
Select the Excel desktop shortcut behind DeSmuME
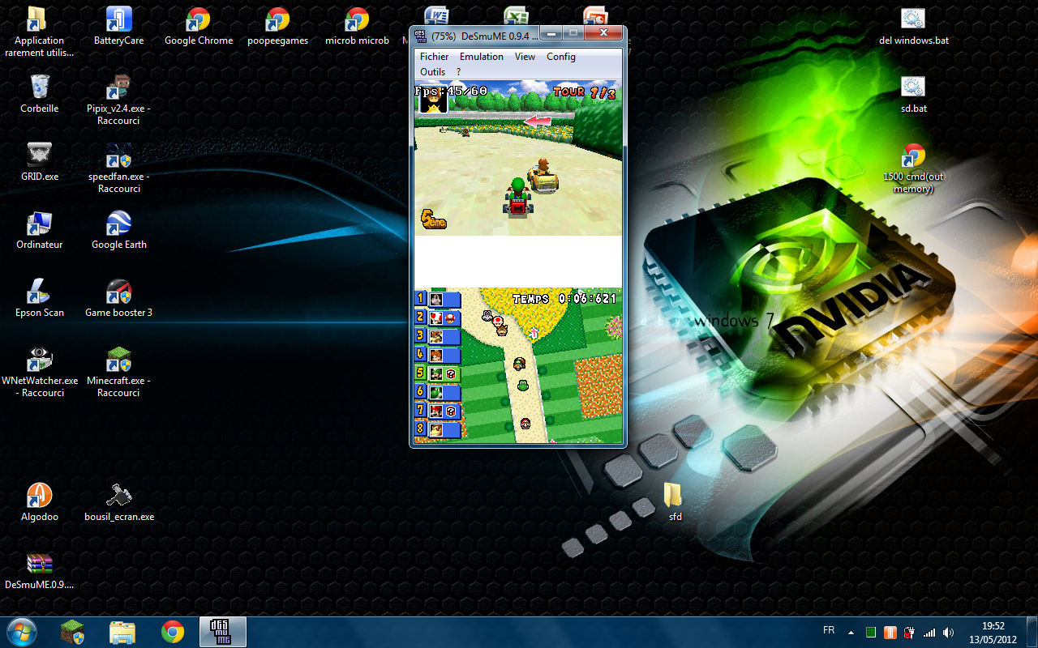coord(517,16)
